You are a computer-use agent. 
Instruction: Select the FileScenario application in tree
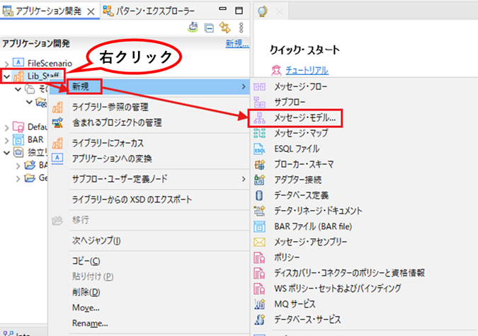click(x=50, y=63)
